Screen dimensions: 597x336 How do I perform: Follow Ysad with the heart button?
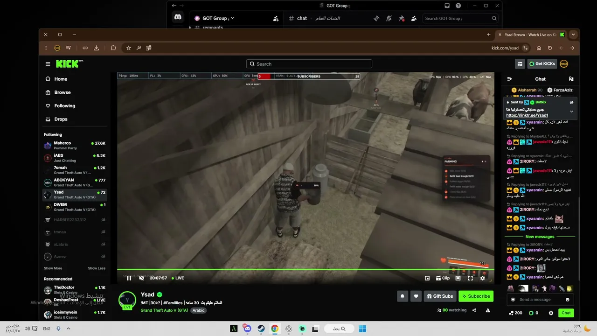(x=416, y=296)
